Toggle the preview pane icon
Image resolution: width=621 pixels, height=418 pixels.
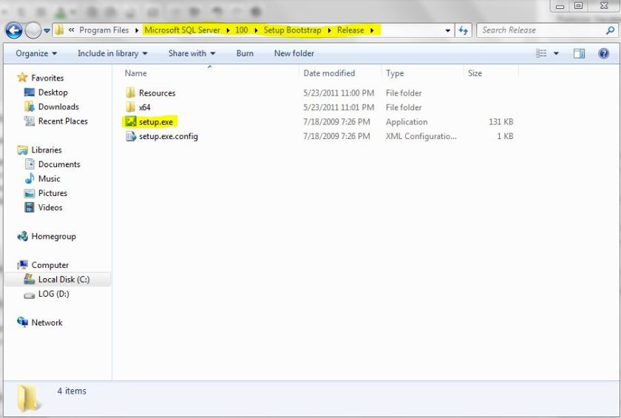[x=580, y=53]
